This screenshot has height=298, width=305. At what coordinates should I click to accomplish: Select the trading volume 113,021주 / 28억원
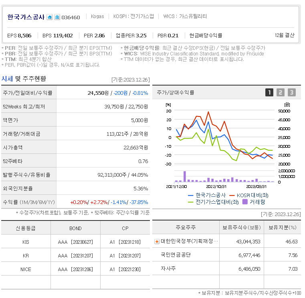(x=127, y=134)
